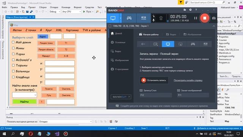Select Bandicam HDMI device recording mode

144,18
